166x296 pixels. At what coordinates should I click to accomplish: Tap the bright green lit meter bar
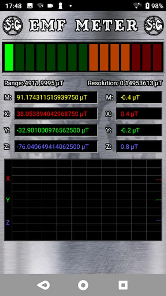[x=9, y=57]
